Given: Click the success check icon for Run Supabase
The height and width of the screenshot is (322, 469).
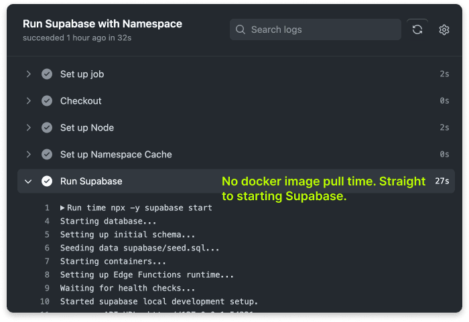Looking at the screenshot, I should point(47,181).
